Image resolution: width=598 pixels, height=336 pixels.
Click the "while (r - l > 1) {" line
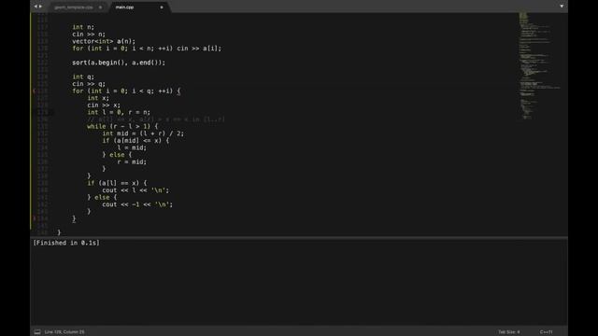coord(122,127)
